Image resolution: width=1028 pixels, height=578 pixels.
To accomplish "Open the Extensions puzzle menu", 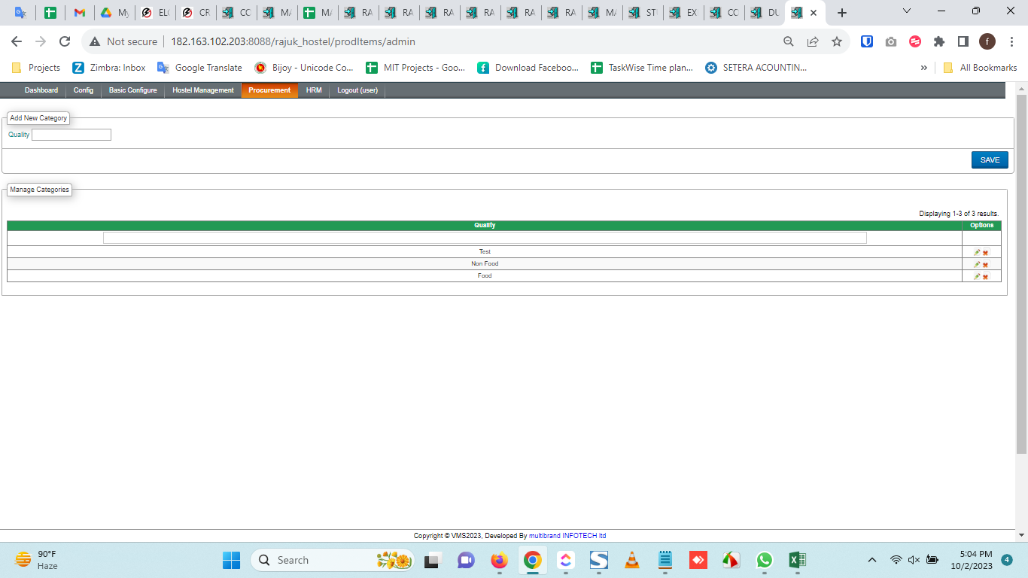I will 938,41.
